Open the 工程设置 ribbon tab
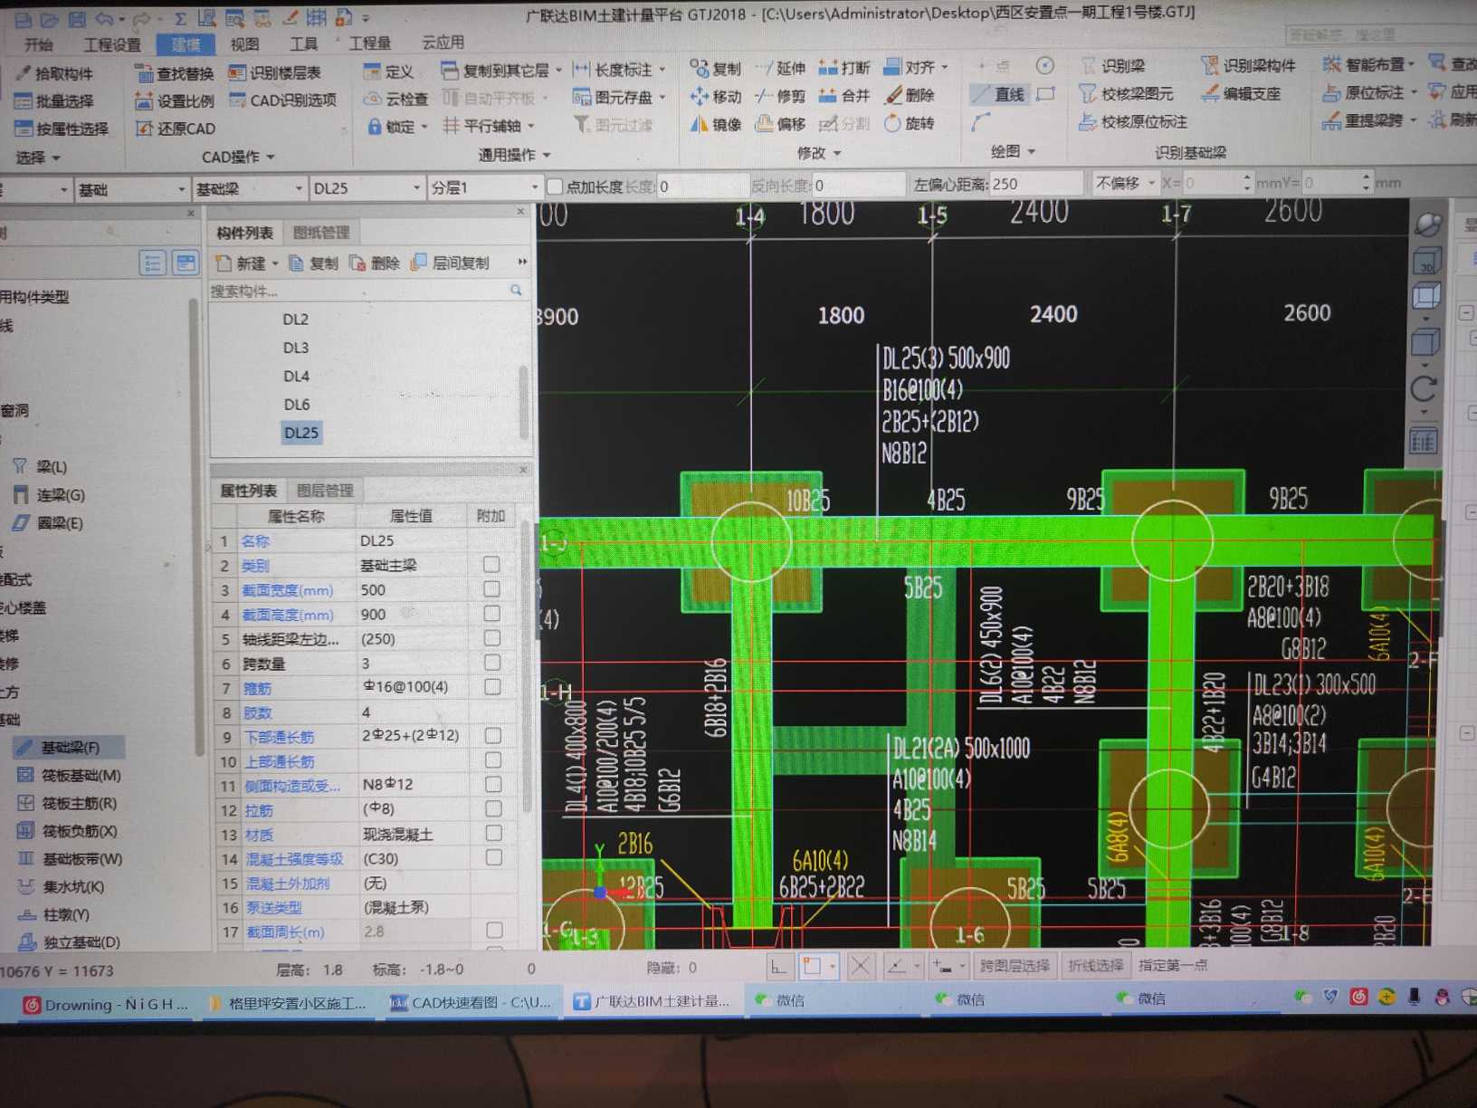1477x1108 pixels. click(x=112, y=44)
